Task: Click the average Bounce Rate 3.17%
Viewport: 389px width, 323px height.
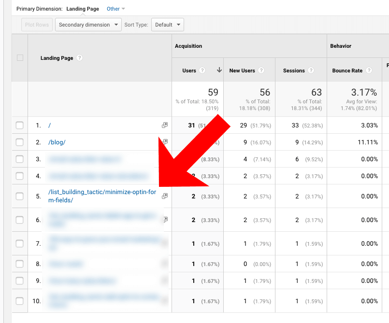Action: pyautogui.click(x=364, y=92)
